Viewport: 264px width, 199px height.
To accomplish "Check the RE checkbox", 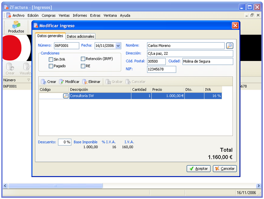I will pyautogui.click(x=83, y=66).
